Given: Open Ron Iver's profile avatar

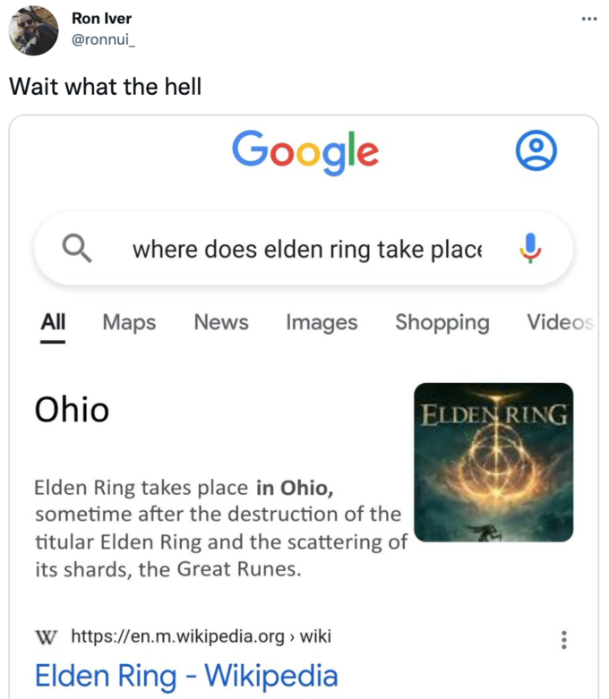Looking at the screenshot, I should (33, 31).
